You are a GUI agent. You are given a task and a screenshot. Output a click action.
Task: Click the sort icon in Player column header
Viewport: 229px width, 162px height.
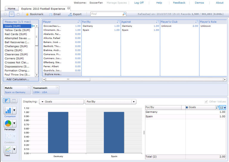coord(79,22)
